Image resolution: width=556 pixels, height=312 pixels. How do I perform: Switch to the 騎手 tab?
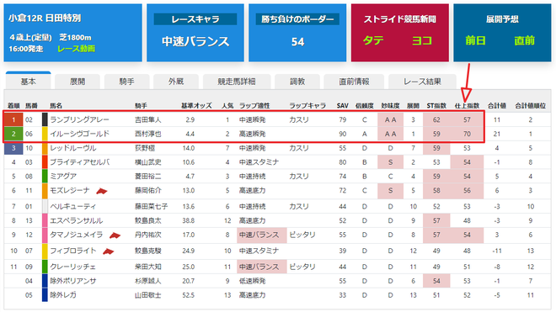coord(126,82)
